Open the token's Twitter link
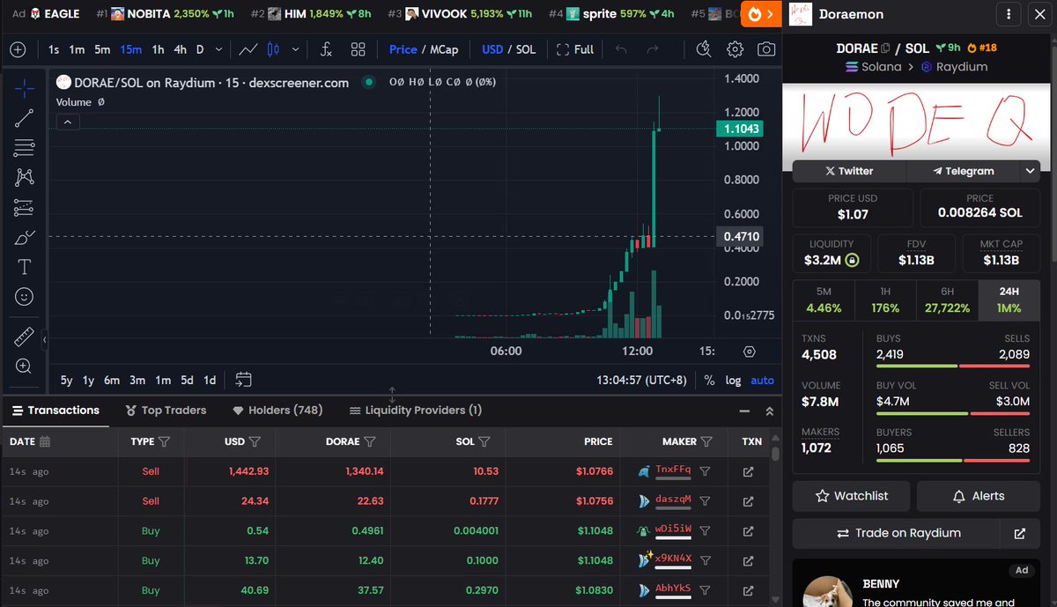1057x607 pixels. coord(849,171)
